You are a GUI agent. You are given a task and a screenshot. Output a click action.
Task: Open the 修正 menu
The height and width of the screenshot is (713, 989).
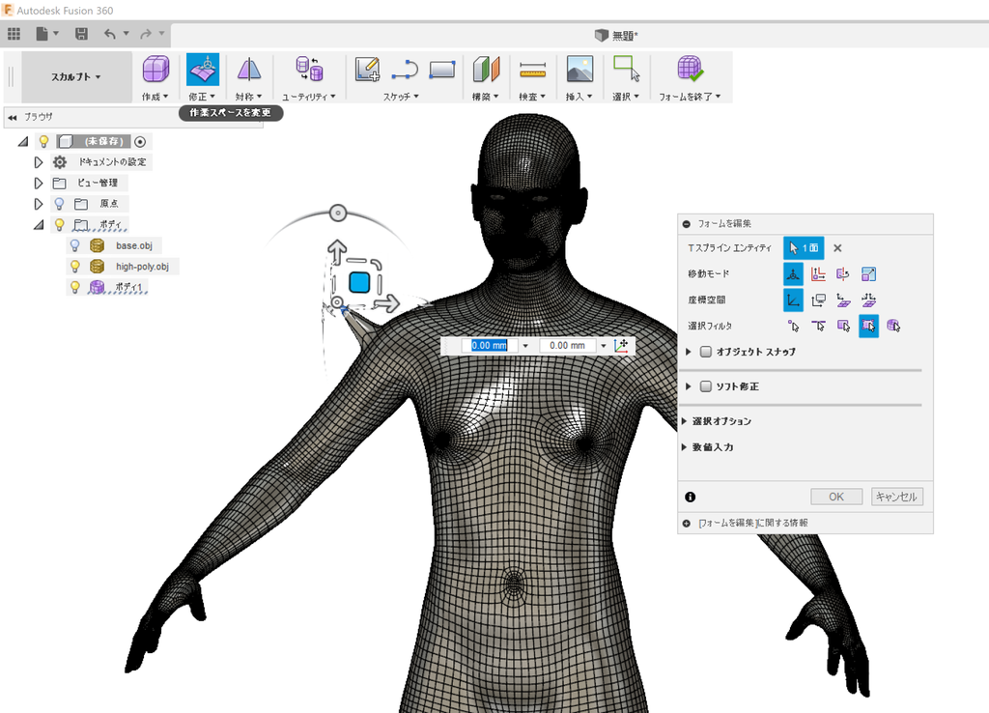click(x=202, y=97)
